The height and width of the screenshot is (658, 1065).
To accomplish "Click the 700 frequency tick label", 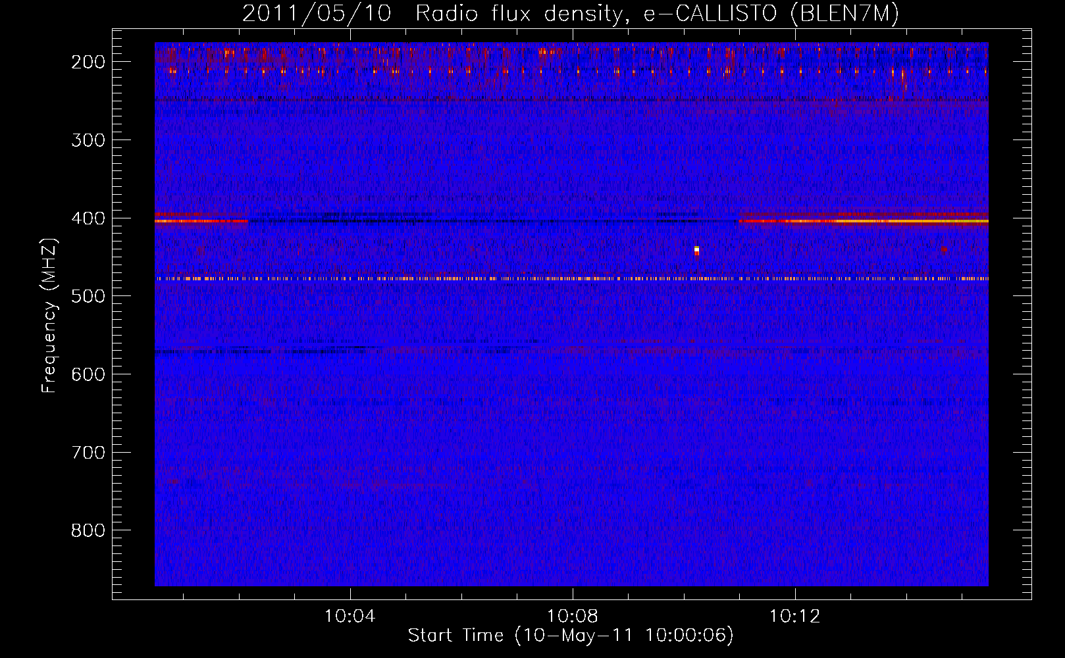I will pos(88,453).
